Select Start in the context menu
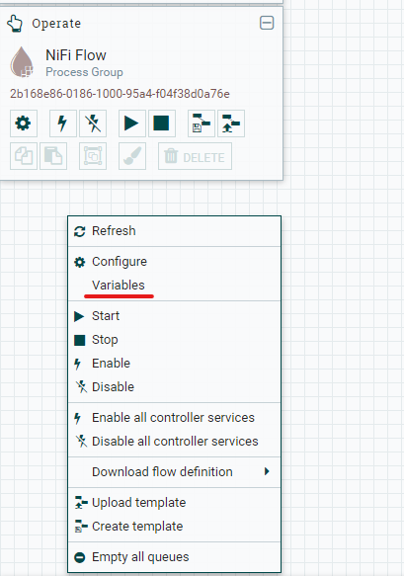Screen dimensions: 404x576 point(175,316)
